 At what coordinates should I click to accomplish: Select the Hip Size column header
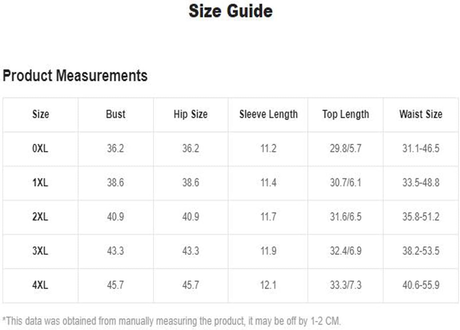pyautogui.click(x=191, y=114)
